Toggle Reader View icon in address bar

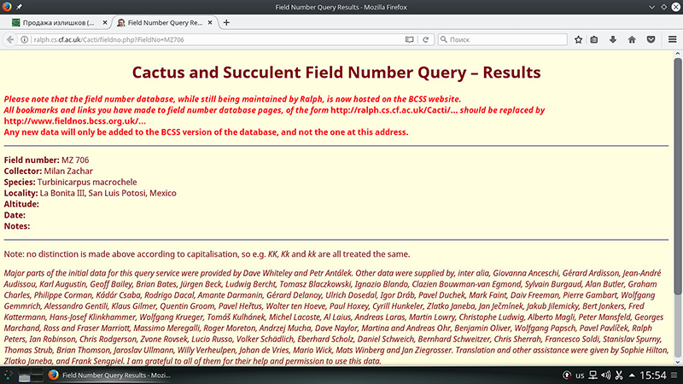409,39
